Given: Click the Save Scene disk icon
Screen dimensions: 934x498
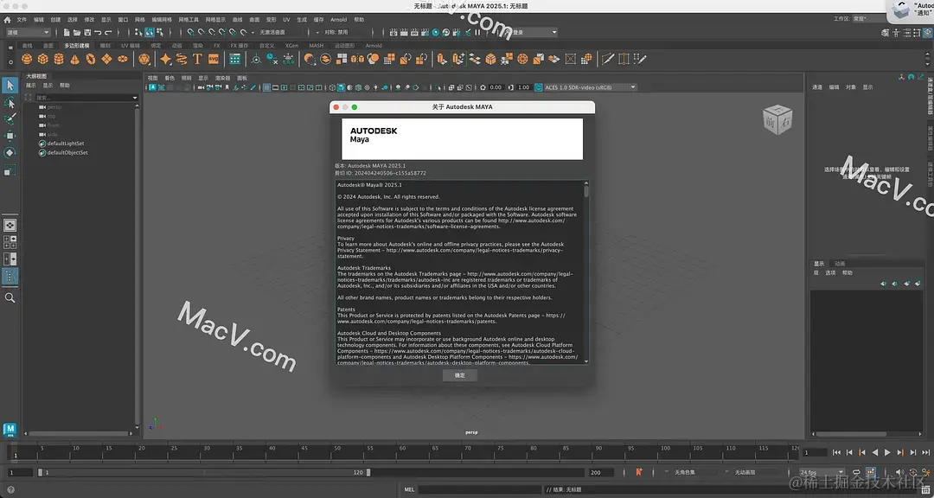Looking at the screenshot, I should click(87, 32).
